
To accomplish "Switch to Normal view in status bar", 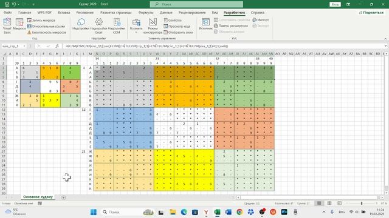I will coord(319,203).
